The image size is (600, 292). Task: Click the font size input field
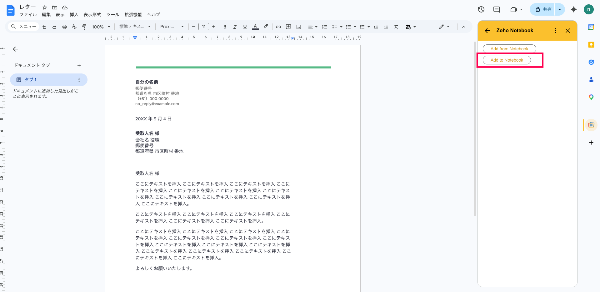coord(204,27)
